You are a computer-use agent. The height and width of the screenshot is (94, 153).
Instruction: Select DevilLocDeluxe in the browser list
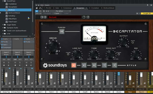tap(14, 13)
